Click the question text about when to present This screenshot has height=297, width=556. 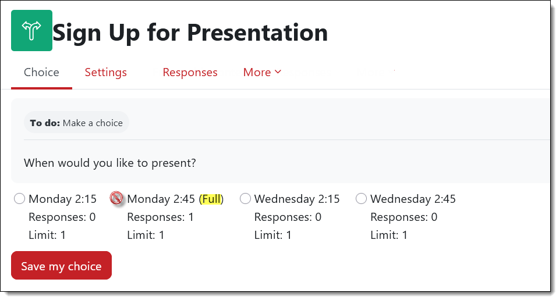click(109, 163)
